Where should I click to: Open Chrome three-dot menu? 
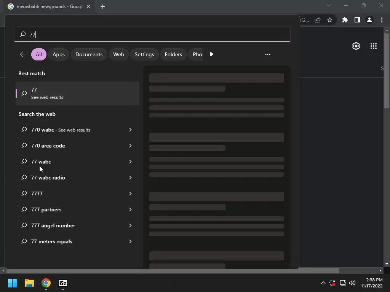point(382,20)
